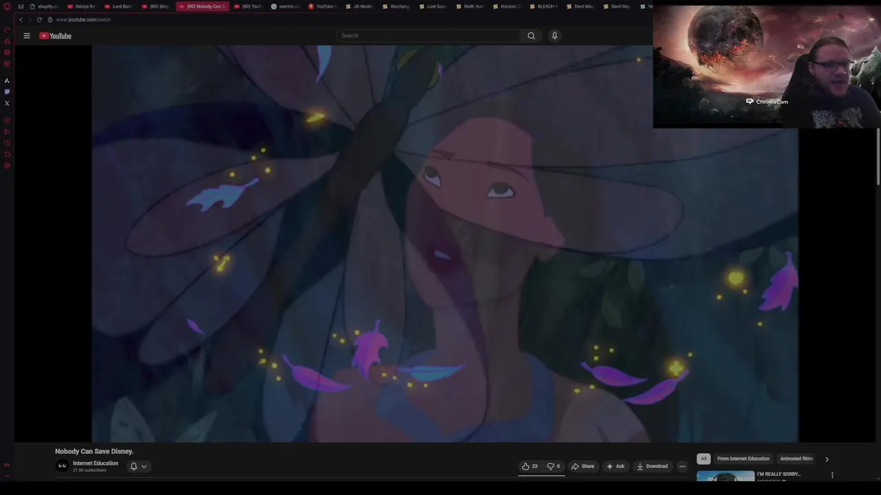881x495 pixels.
Task: Open the more actions ellipsis under the video
Action: [682, 466]
